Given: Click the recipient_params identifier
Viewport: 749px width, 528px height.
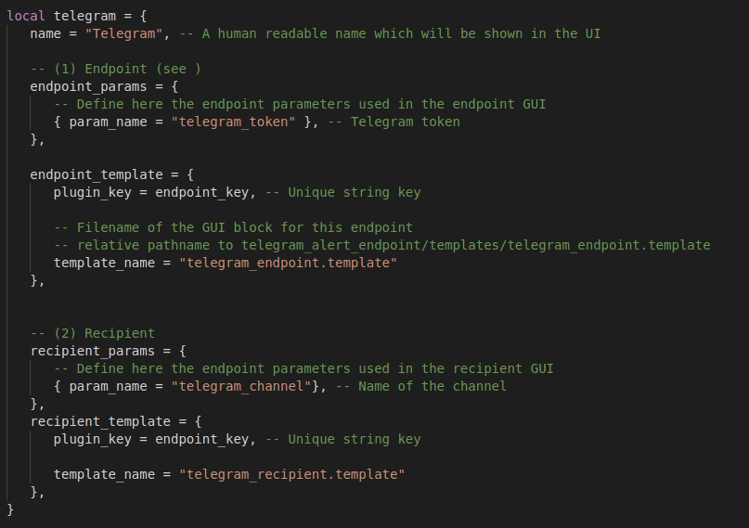Looking at the screenshot, I should coord(92,352).
